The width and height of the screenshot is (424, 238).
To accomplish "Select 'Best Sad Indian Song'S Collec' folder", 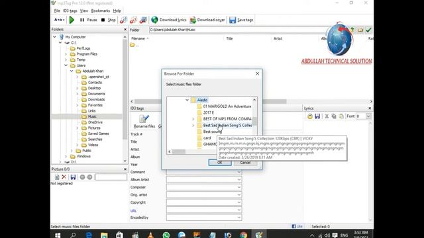I will click(227, 125).
